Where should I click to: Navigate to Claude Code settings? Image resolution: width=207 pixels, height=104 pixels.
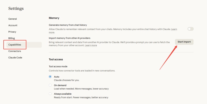15,58
